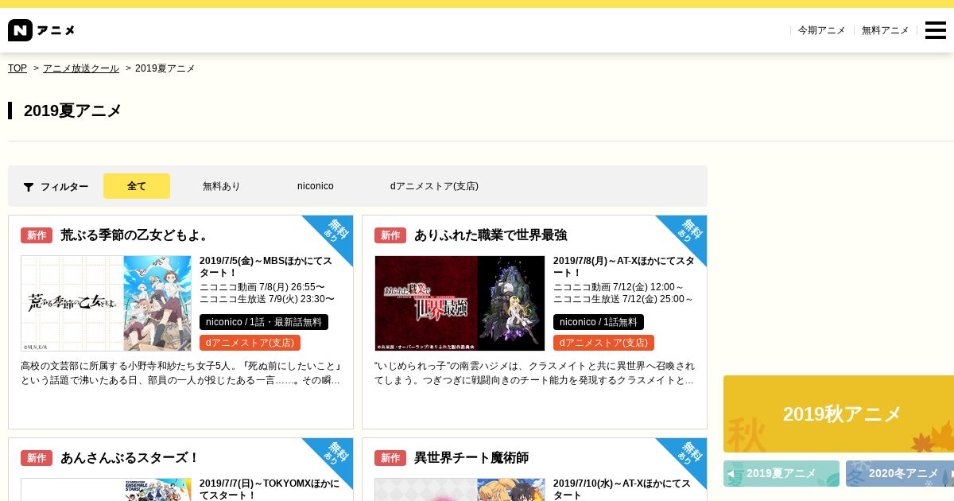Open 今期アニメ in the header
This screenshot has width=954, height=501.
822,30
